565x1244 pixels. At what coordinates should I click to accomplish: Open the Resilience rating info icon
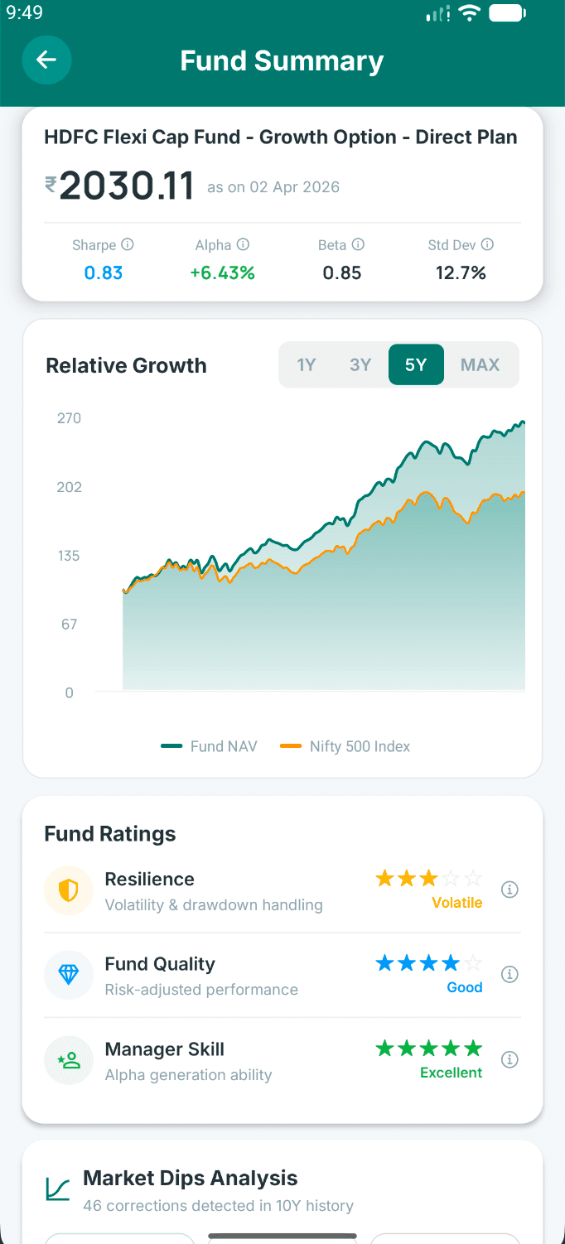pos(509,889)
